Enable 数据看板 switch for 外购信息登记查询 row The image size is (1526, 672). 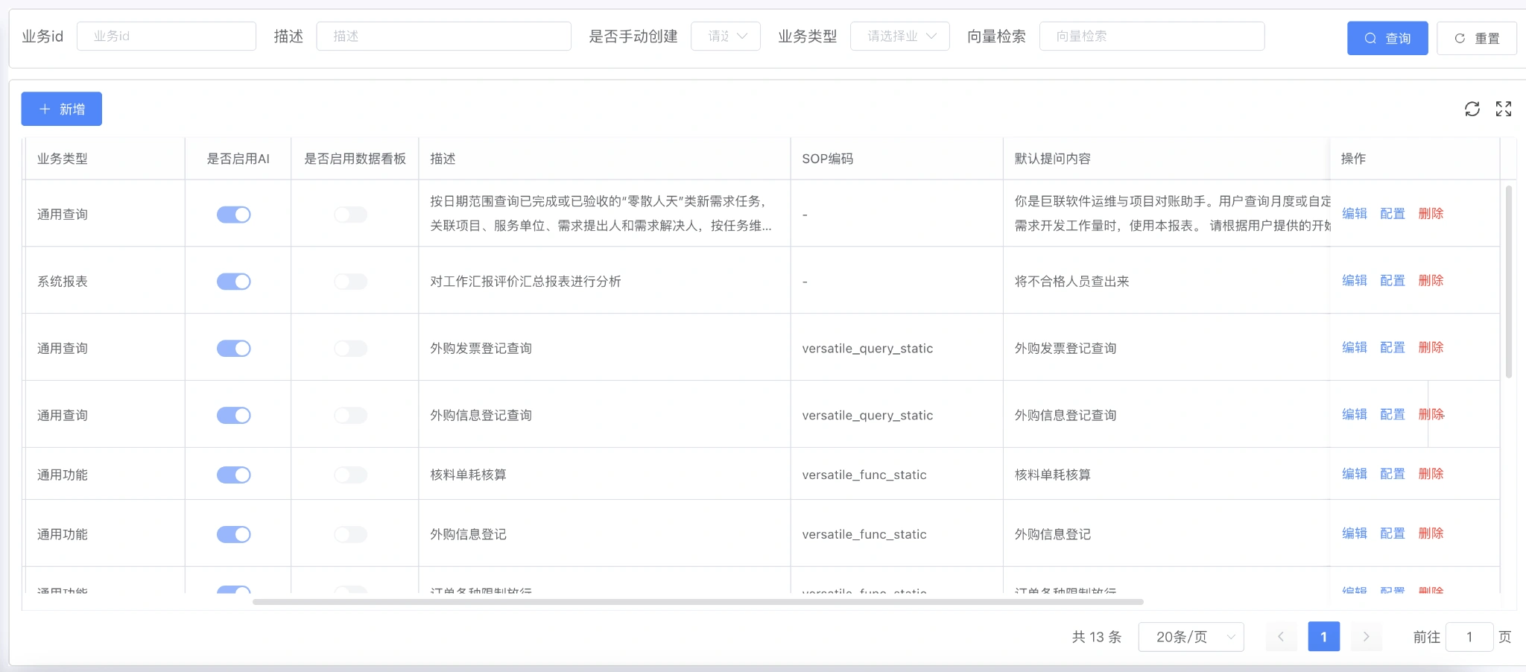(x=351, y=416)
